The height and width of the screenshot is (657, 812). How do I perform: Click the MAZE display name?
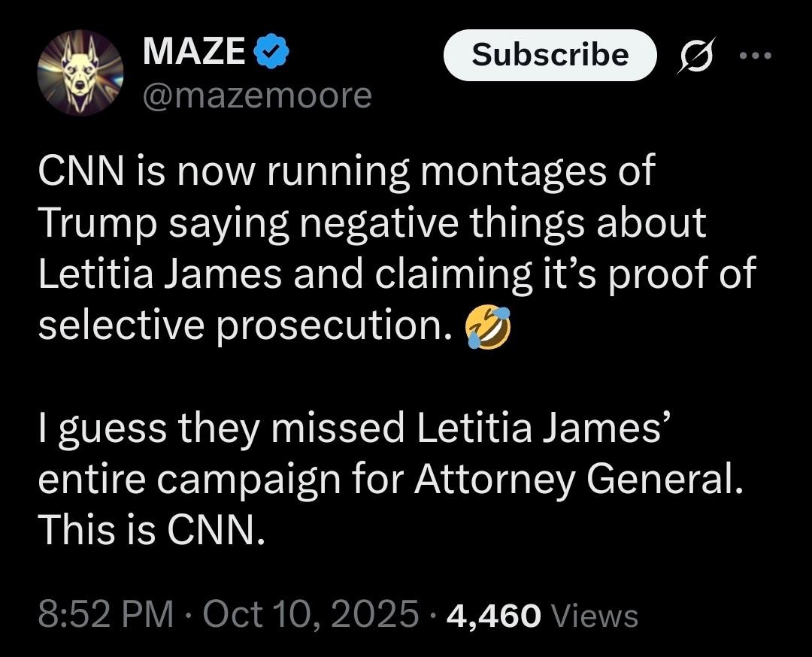[x=193, y=53]
